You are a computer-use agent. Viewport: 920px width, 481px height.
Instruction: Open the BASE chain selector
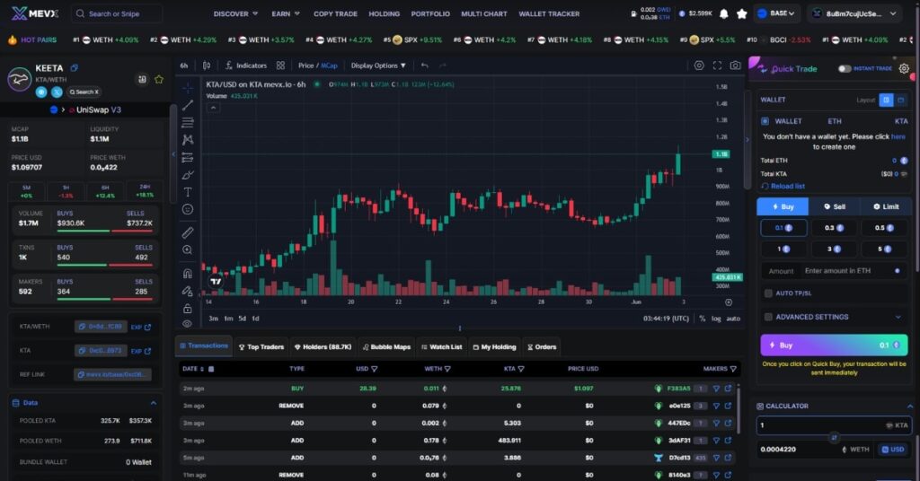coord(777,13)
